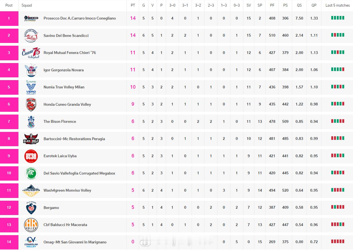
Task: Open The Bison Florence team name
Action: click(60, 121)
